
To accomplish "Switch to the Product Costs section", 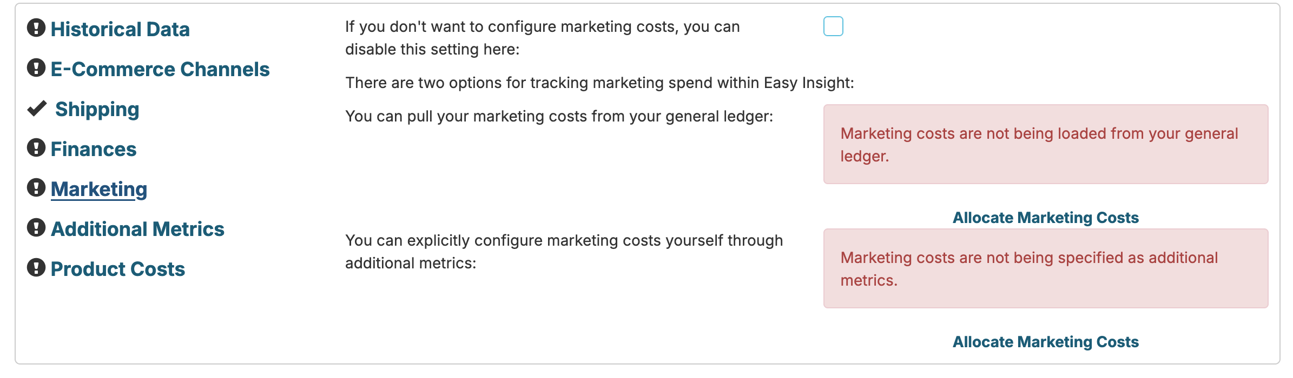I will [x=118, y=269].
